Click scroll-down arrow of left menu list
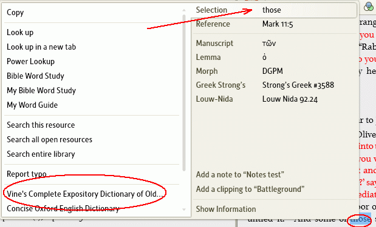The image size is (376, 227). point(184,209)
